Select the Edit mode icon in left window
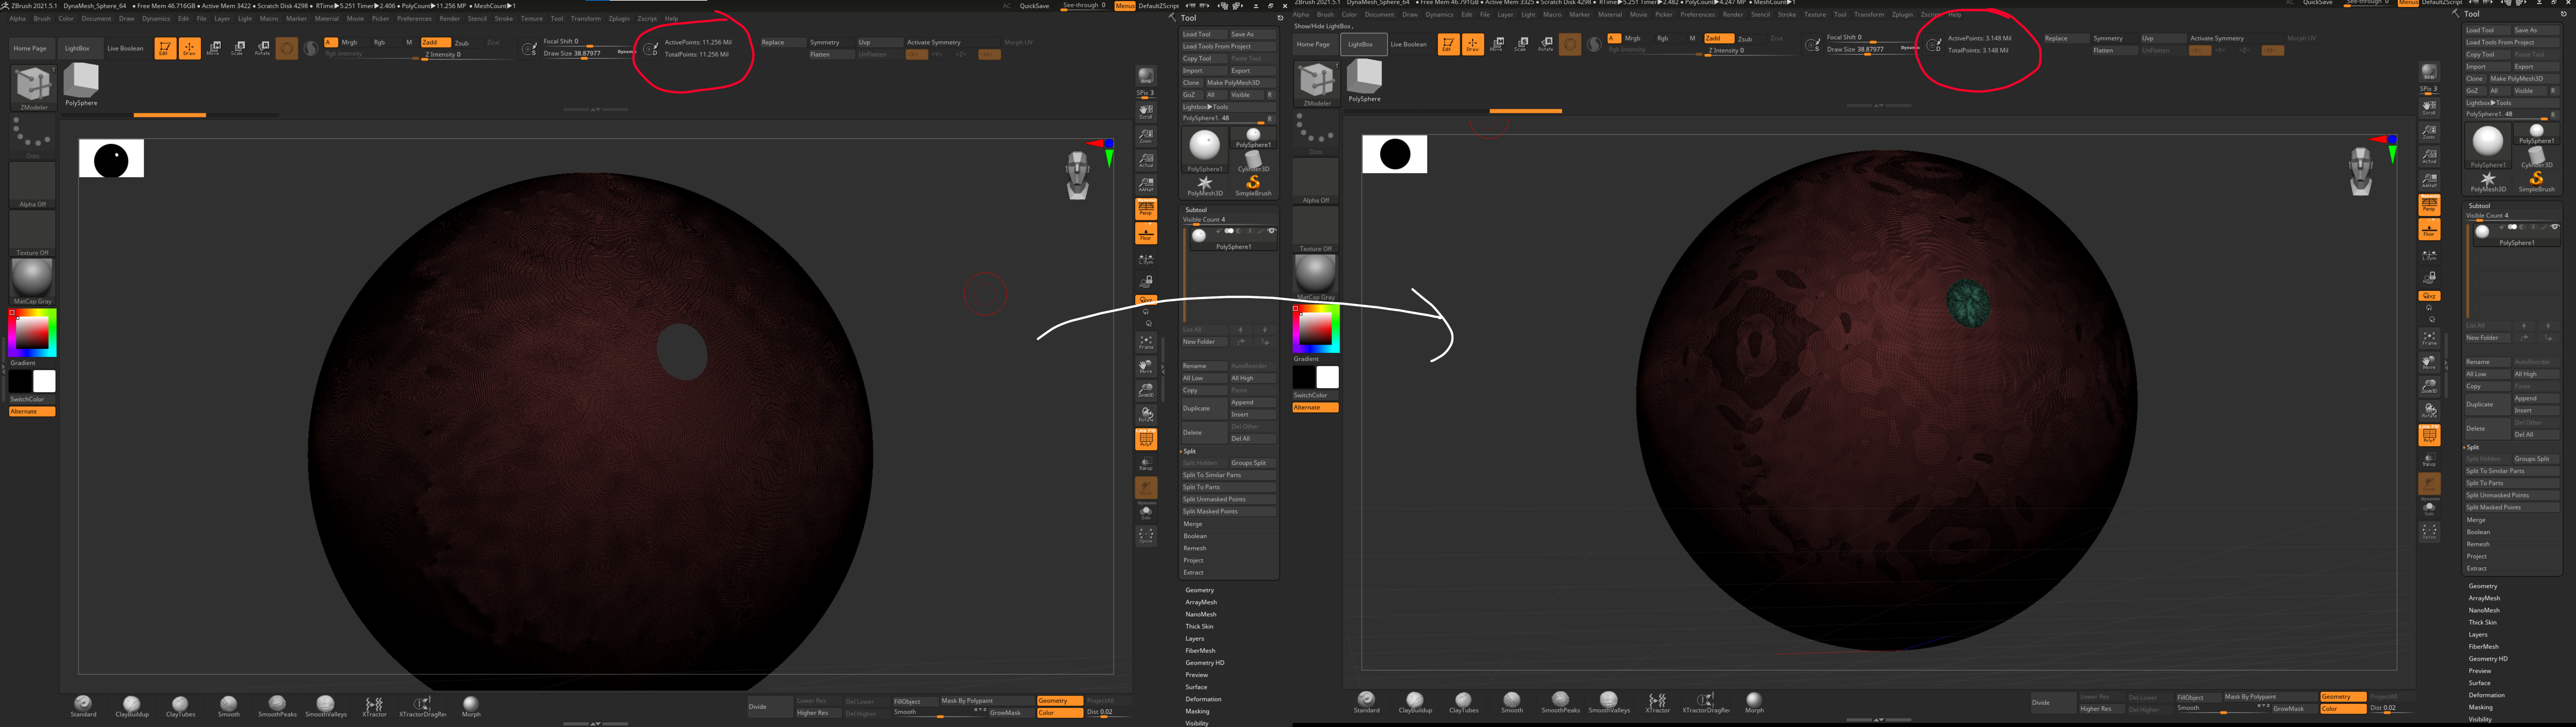Viewport: 2576px width, 727px height. pyautogui.click(x=165, y=48)
